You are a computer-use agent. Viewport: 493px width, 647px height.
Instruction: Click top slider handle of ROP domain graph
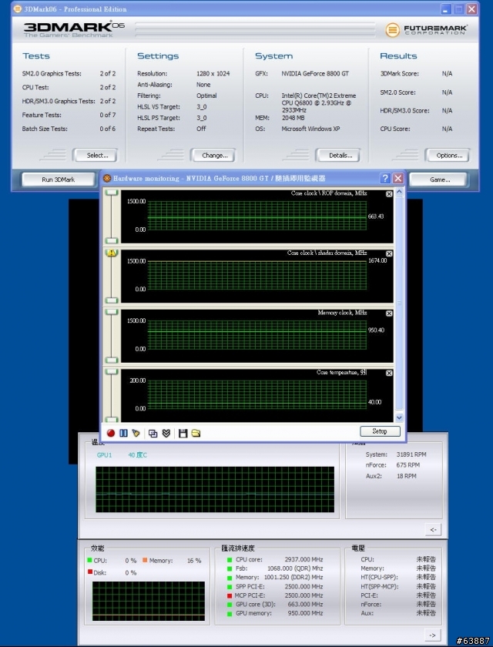[x=112, y=193]
